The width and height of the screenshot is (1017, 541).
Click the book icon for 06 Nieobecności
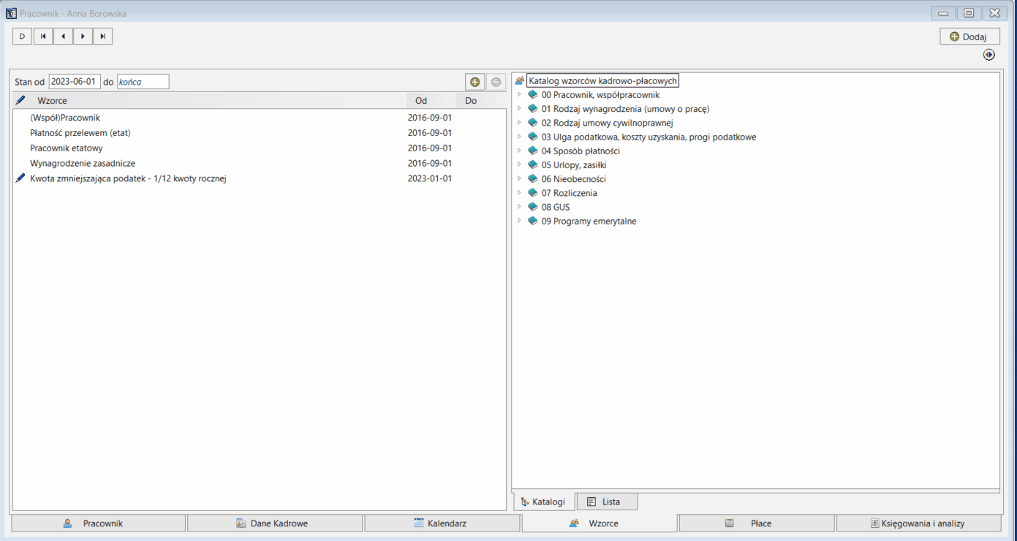532,179
